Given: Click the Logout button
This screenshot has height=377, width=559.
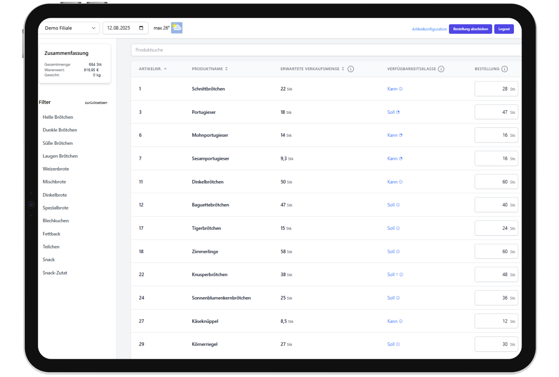Looking at the screenshot, I should [x=504, y=29].
